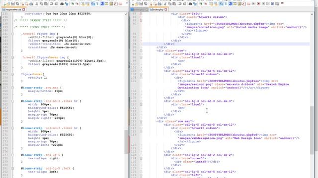Collapse figure:hover block fold marker at line 253
This screenshot has height=178, width=318.
(12, 74)
